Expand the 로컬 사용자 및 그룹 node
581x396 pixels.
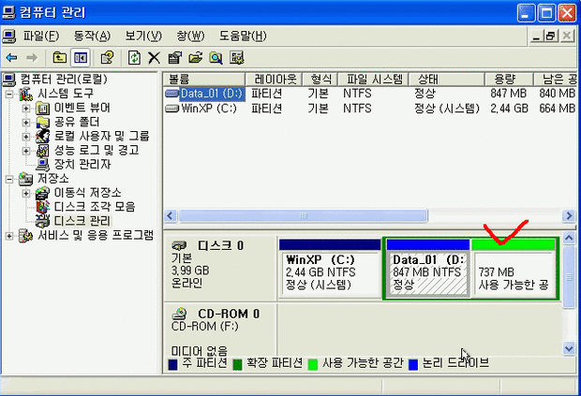tap(26, 137)
